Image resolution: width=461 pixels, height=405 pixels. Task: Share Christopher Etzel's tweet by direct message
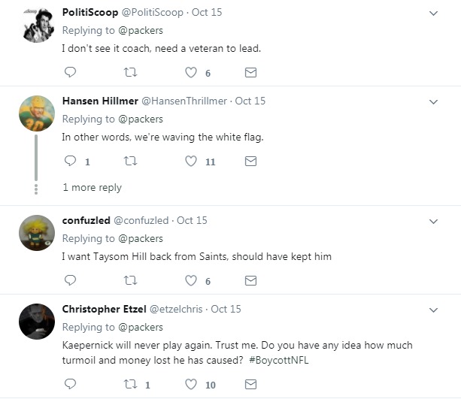[251, 384]
